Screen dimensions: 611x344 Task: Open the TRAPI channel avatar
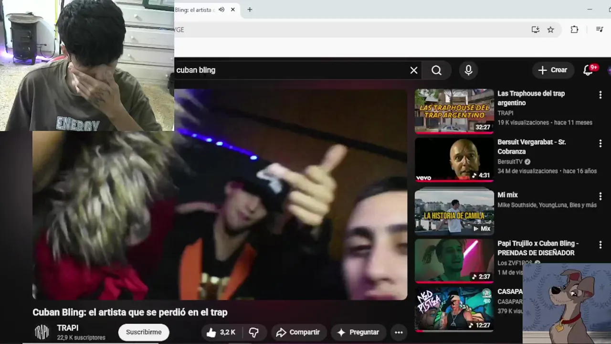[42, 332]
